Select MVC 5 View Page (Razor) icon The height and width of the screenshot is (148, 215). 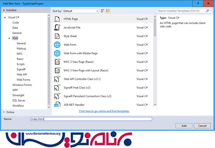(x=57, y=62)
